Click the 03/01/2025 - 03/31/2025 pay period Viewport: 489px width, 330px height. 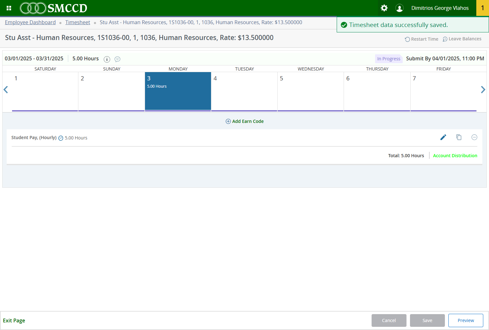coord(34,58)
